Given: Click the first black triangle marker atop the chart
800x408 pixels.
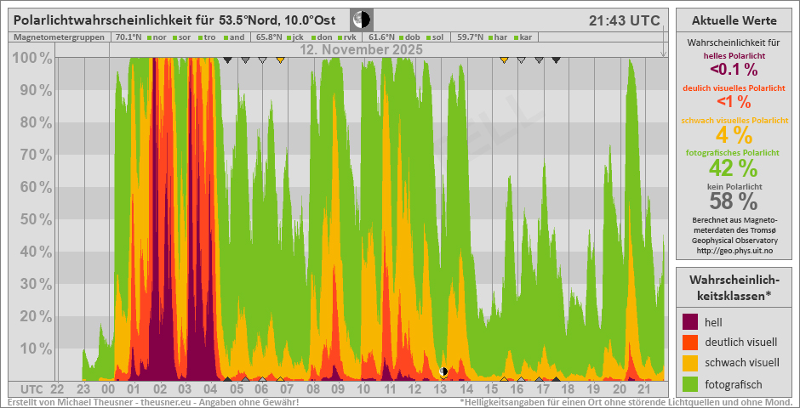Looking at the screenshot, I should pos(227,60).
